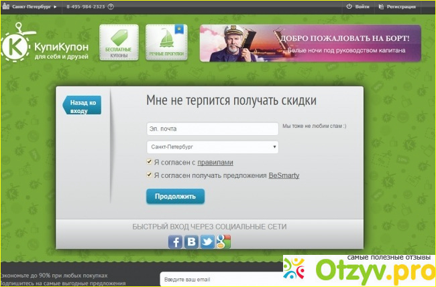
Task: Sign in with the Twitter icon
Action: click(207, 242)
